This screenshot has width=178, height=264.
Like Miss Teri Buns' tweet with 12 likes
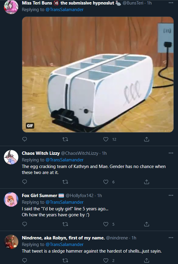click(x=106, y=139)
